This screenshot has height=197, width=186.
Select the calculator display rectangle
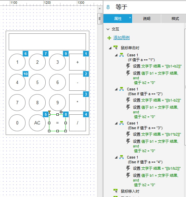coord(47,42)
